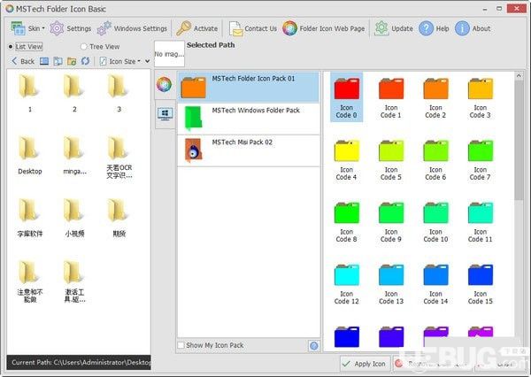Screen dimensions: 531x377
Task: Choose yellow Icon Code 4 folder
Action: click(346, 159)
